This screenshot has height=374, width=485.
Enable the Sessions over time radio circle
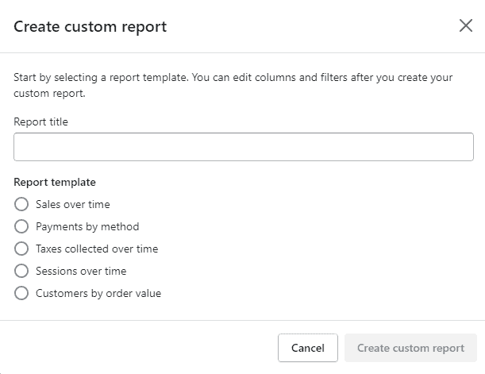[x=21, y=271]
